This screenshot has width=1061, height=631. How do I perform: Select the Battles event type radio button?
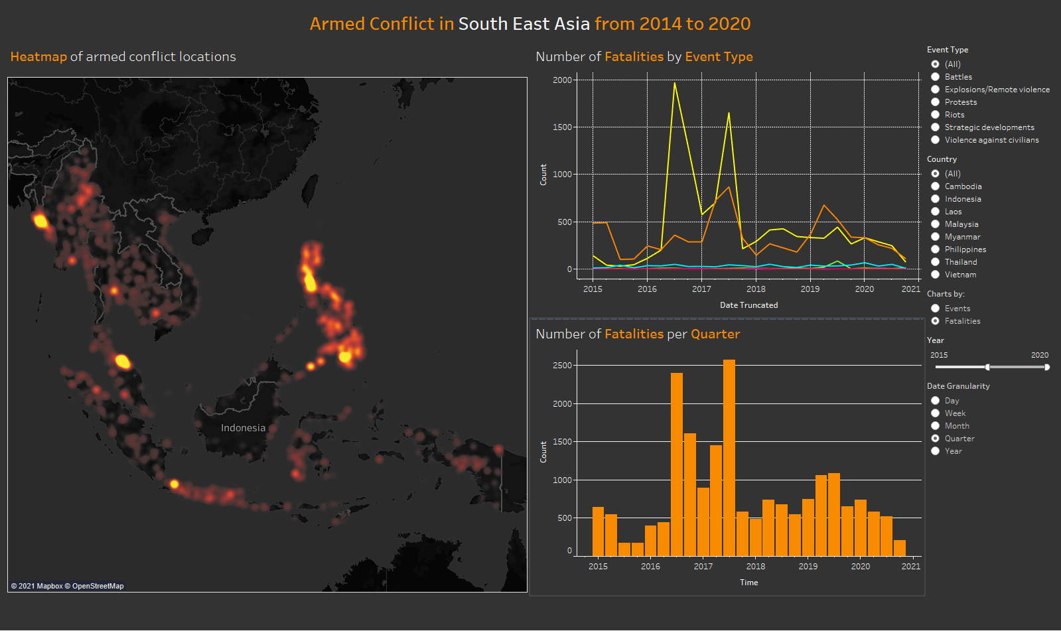point(935,77)
